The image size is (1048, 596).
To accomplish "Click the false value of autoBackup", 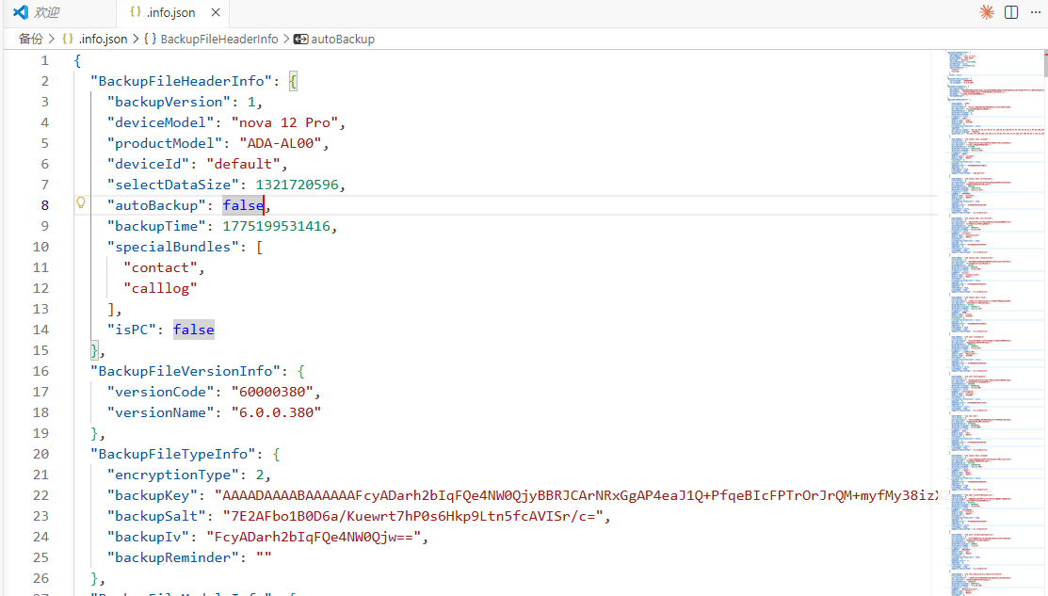I will click(243, 205).
